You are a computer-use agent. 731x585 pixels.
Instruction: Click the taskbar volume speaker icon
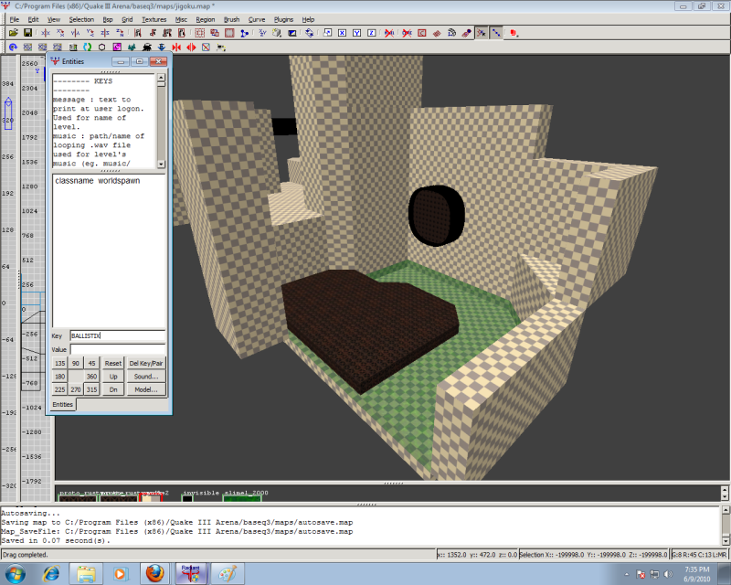pos(669,574)
